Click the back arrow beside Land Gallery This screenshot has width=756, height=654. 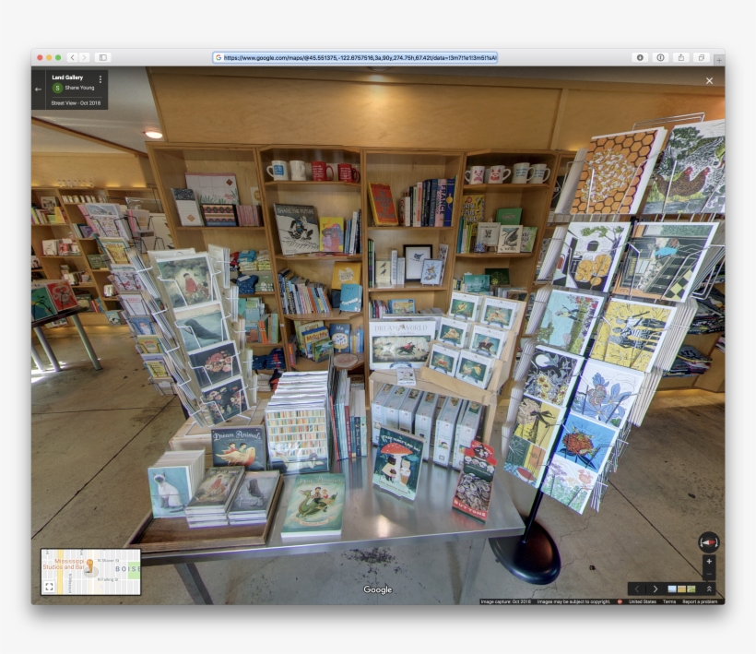click(x=38, y=89)
